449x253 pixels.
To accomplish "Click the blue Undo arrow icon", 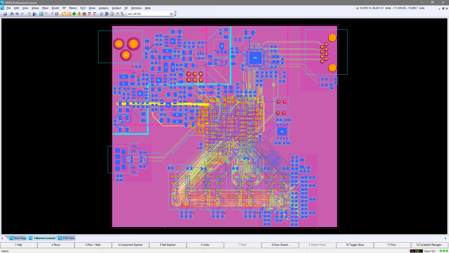I will (x=17, y=14).
